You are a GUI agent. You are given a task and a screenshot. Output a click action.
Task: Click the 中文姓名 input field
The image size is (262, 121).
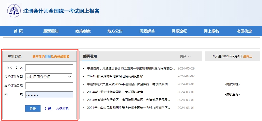[49, 68]
